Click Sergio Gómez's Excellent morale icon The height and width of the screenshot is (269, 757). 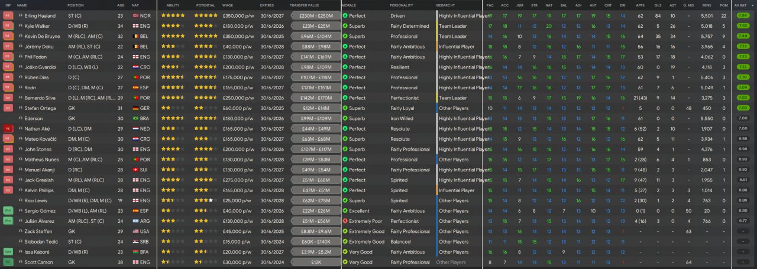(345, 210)
